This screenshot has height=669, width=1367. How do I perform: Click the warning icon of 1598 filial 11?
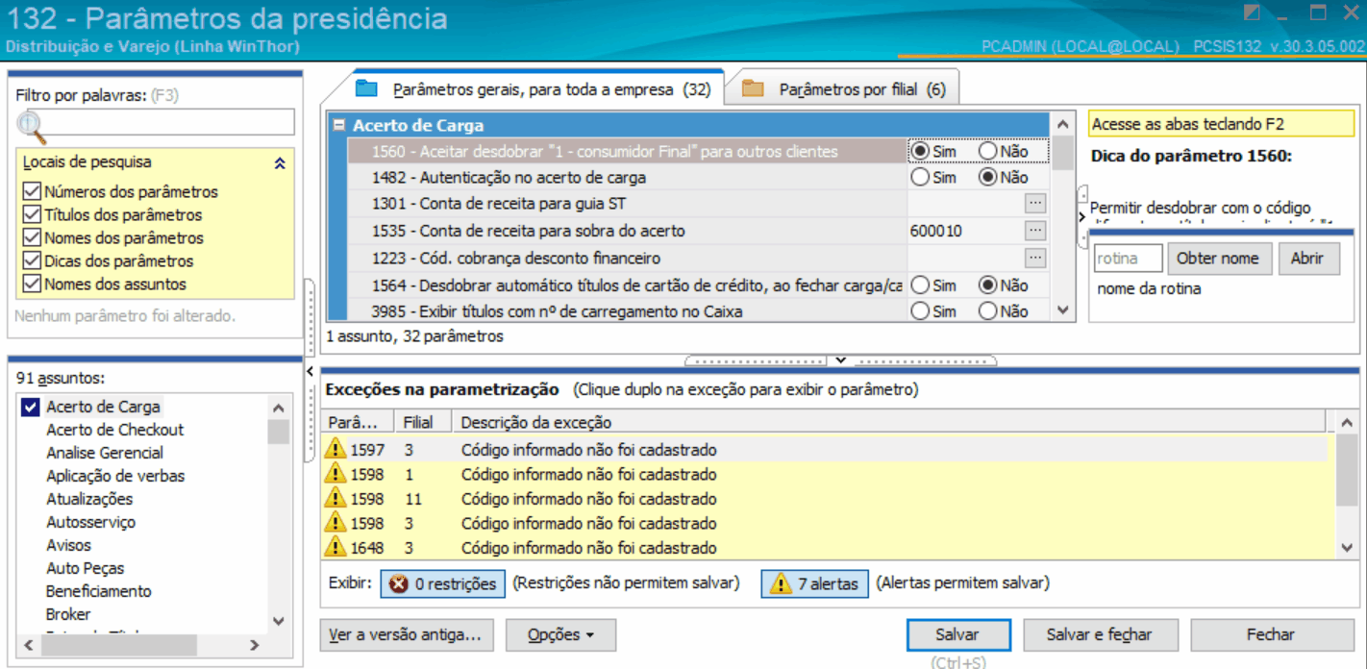coord(336,498)
